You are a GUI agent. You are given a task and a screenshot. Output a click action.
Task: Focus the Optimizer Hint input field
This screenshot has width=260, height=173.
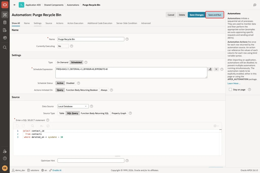pos(91,160)
